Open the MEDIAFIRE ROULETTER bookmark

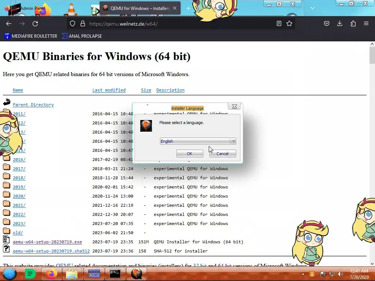pyautogui.click(x=31, y=36)
